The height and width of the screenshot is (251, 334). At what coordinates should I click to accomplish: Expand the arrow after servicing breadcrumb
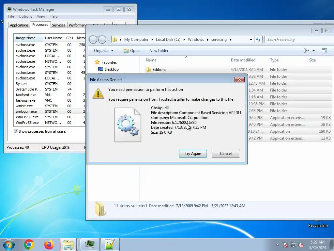pos(231,40)
